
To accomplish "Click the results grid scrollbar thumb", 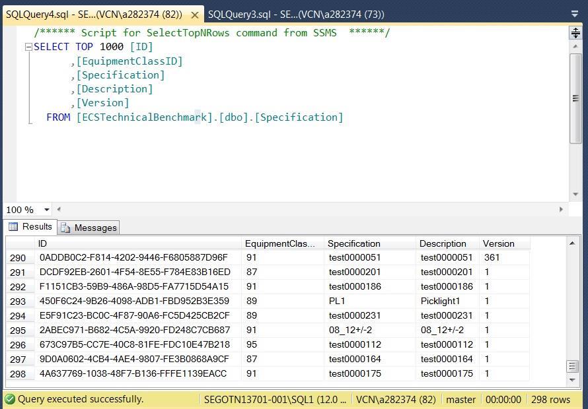I will [572, 366].
